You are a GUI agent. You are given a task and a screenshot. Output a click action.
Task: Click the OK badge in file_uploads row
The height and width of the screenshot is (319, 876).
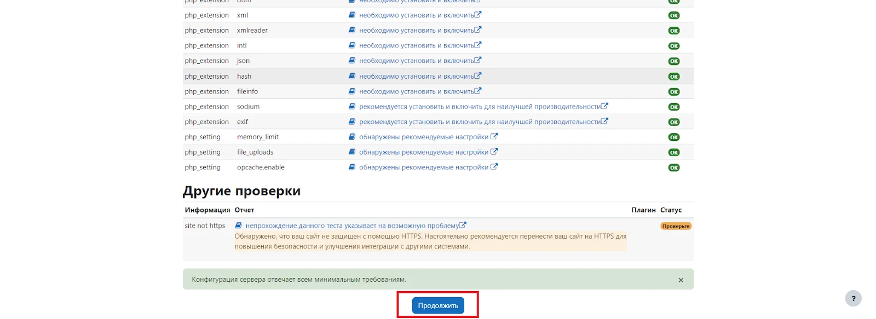point(674,152)
